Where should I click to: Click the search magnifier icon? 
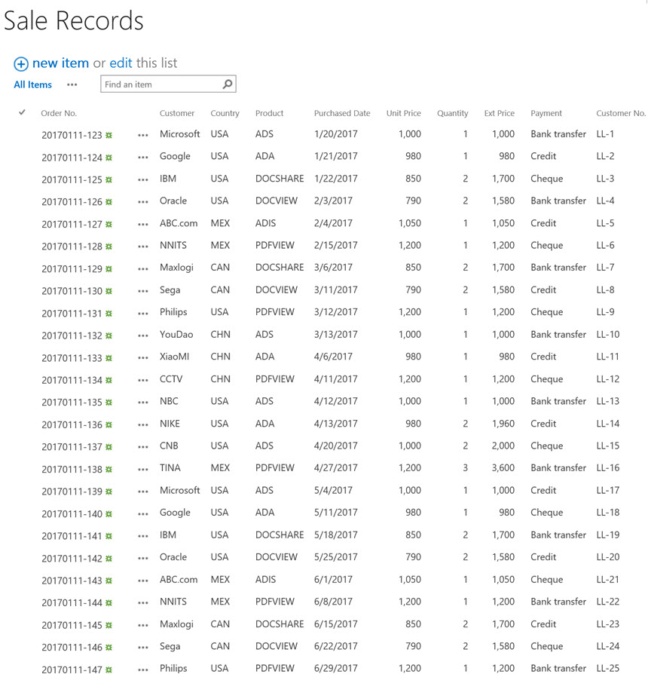click(x=228, y=84)
